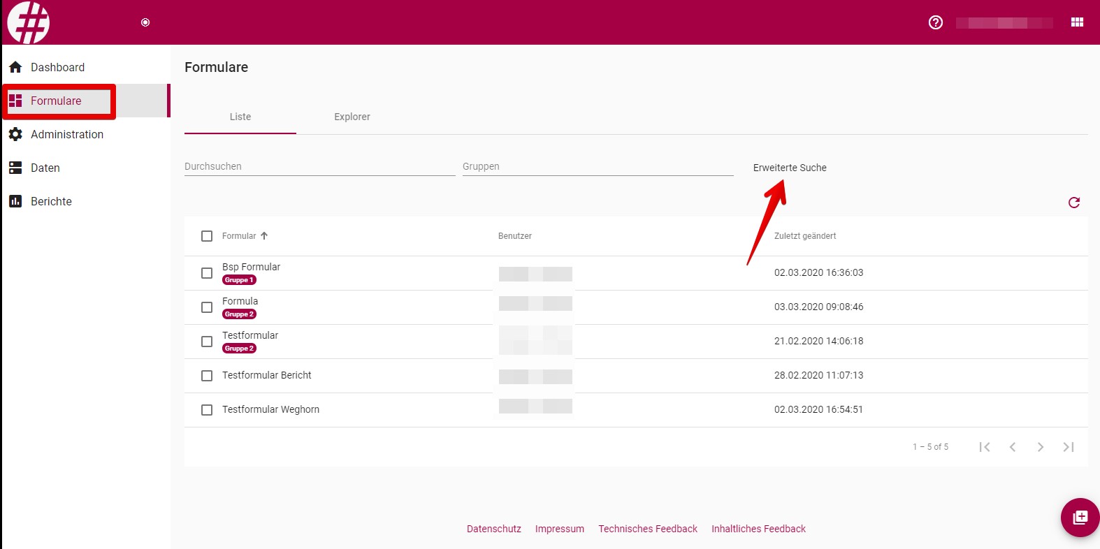Open Technisches Feedback link
Viewport: 1100px width, 549px height.
(648, 529)
